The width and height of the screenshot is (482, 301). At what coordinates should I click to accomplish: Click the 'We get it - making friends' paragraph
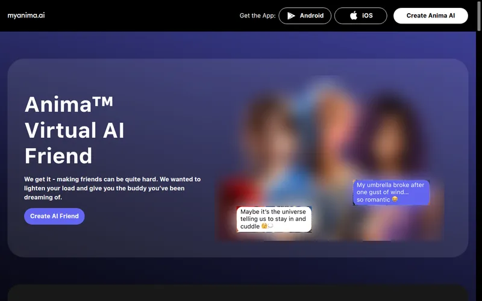[x=113, y=188]
